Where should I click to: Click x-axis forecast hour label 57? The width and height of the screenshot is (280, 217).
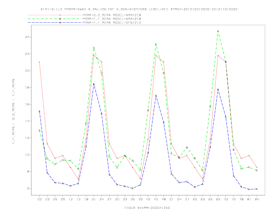point(187,199)
